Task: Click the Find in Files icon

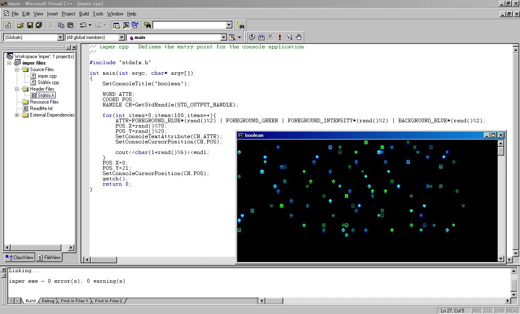Action: [147, 25]
